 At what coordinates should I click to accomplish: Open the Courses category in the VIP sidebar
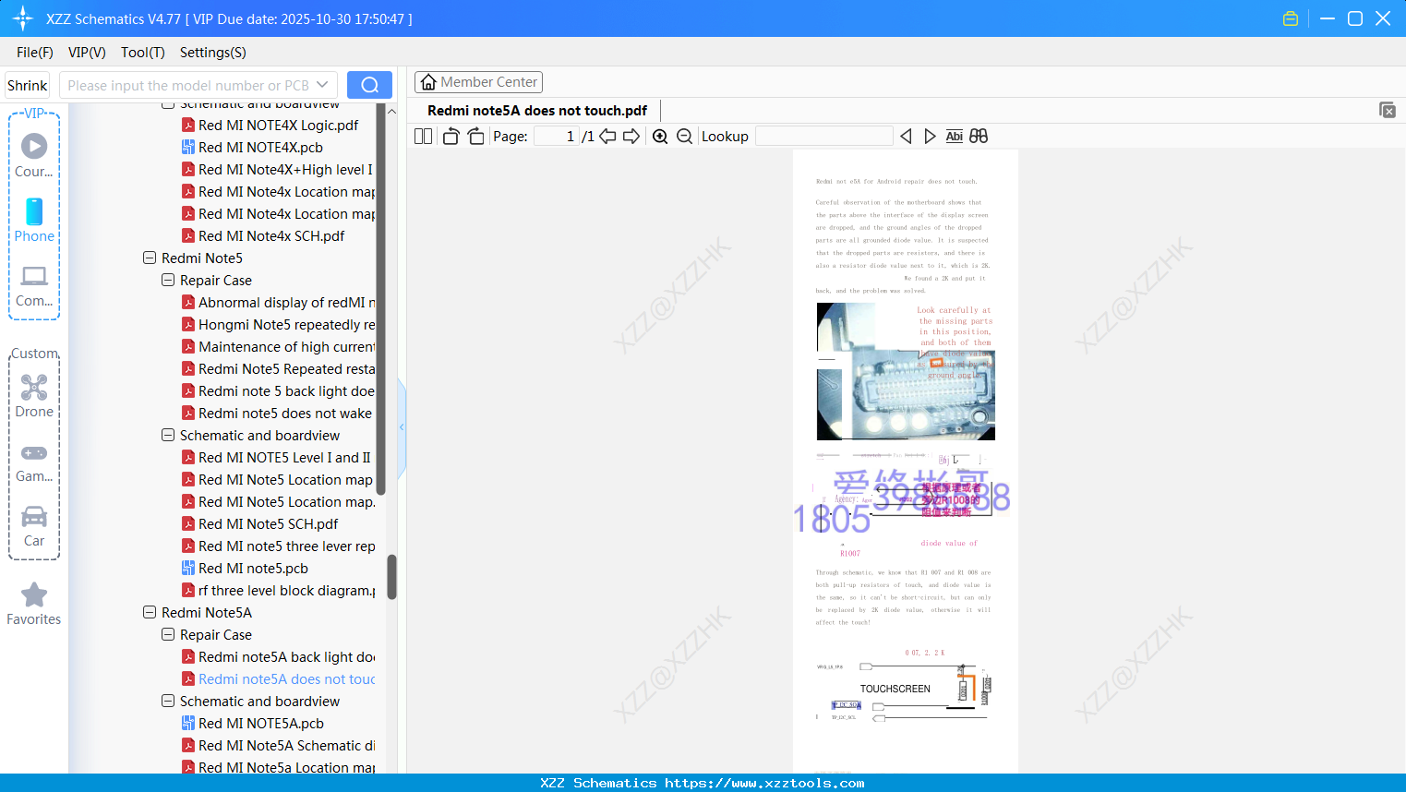point(34,156)
